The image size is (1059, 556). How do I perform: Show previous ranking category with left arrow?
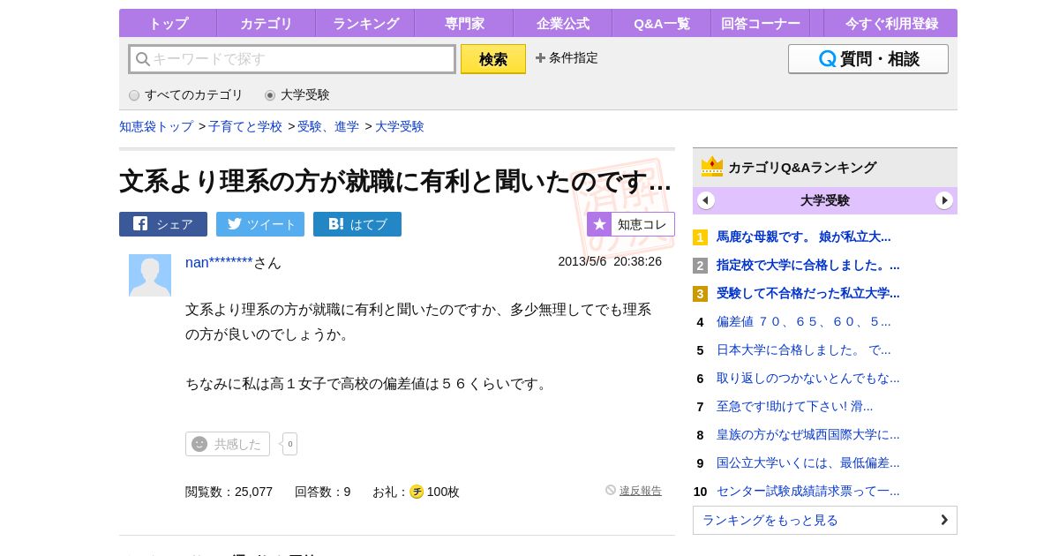click(x=706, y=200)
